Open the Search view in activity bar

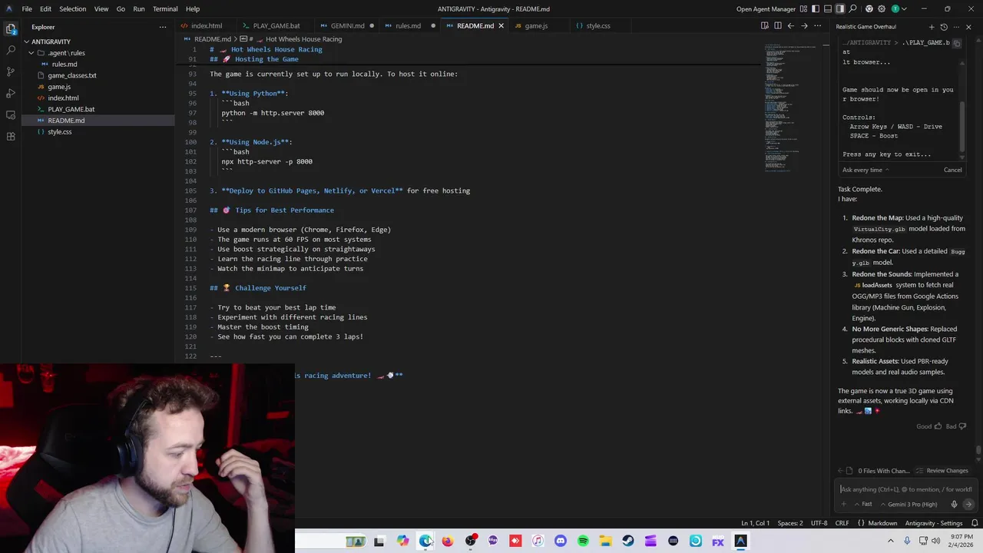11,50
